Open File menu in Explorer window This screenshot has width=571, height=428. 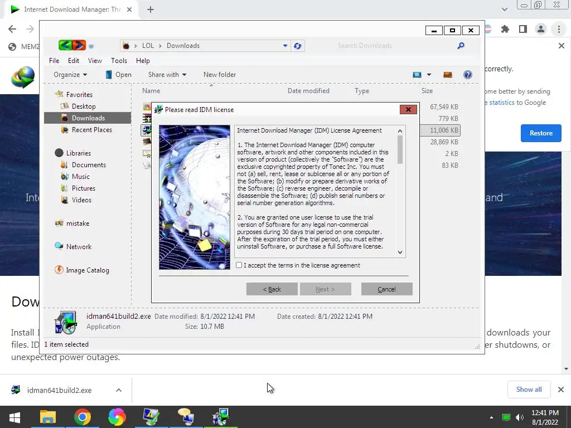pos(54,61)
